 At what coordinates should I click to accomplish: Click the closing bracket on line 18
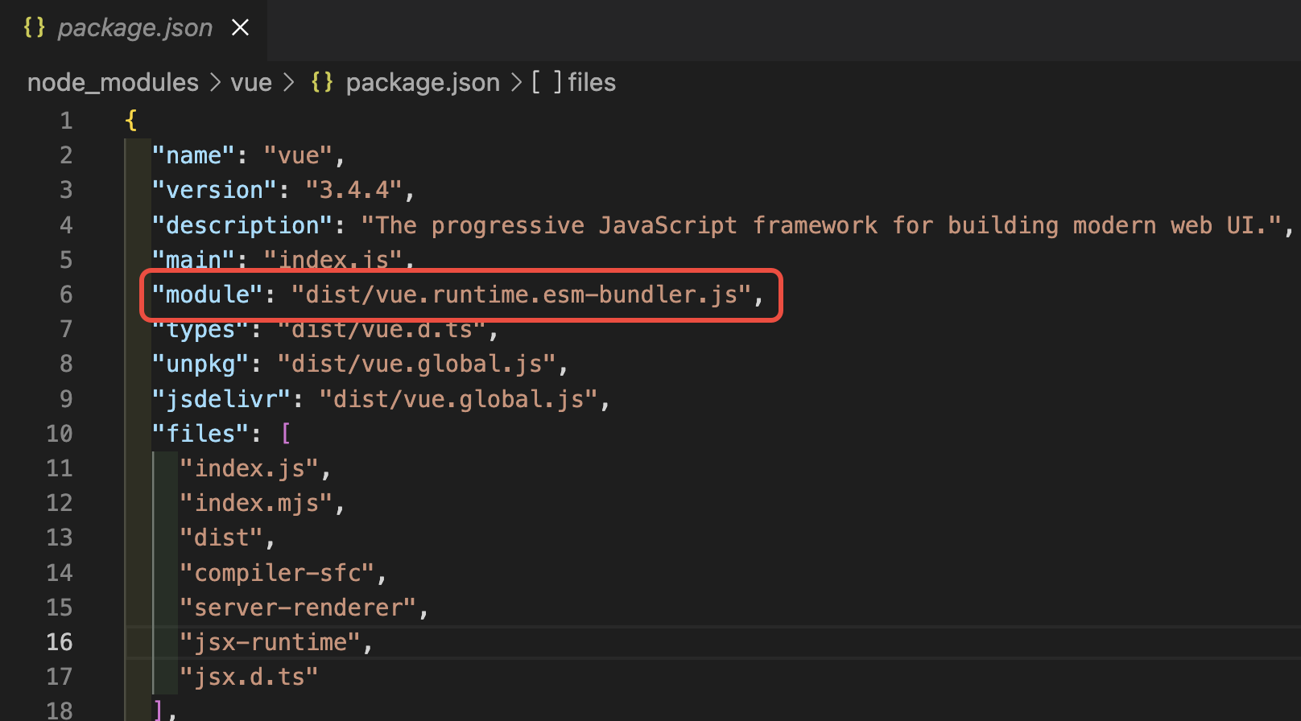pos(159,711)
